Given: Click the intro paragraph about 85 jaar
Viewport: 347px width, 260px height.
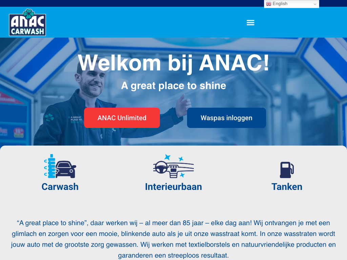Looking at the screenshot, I should point(173,239).
